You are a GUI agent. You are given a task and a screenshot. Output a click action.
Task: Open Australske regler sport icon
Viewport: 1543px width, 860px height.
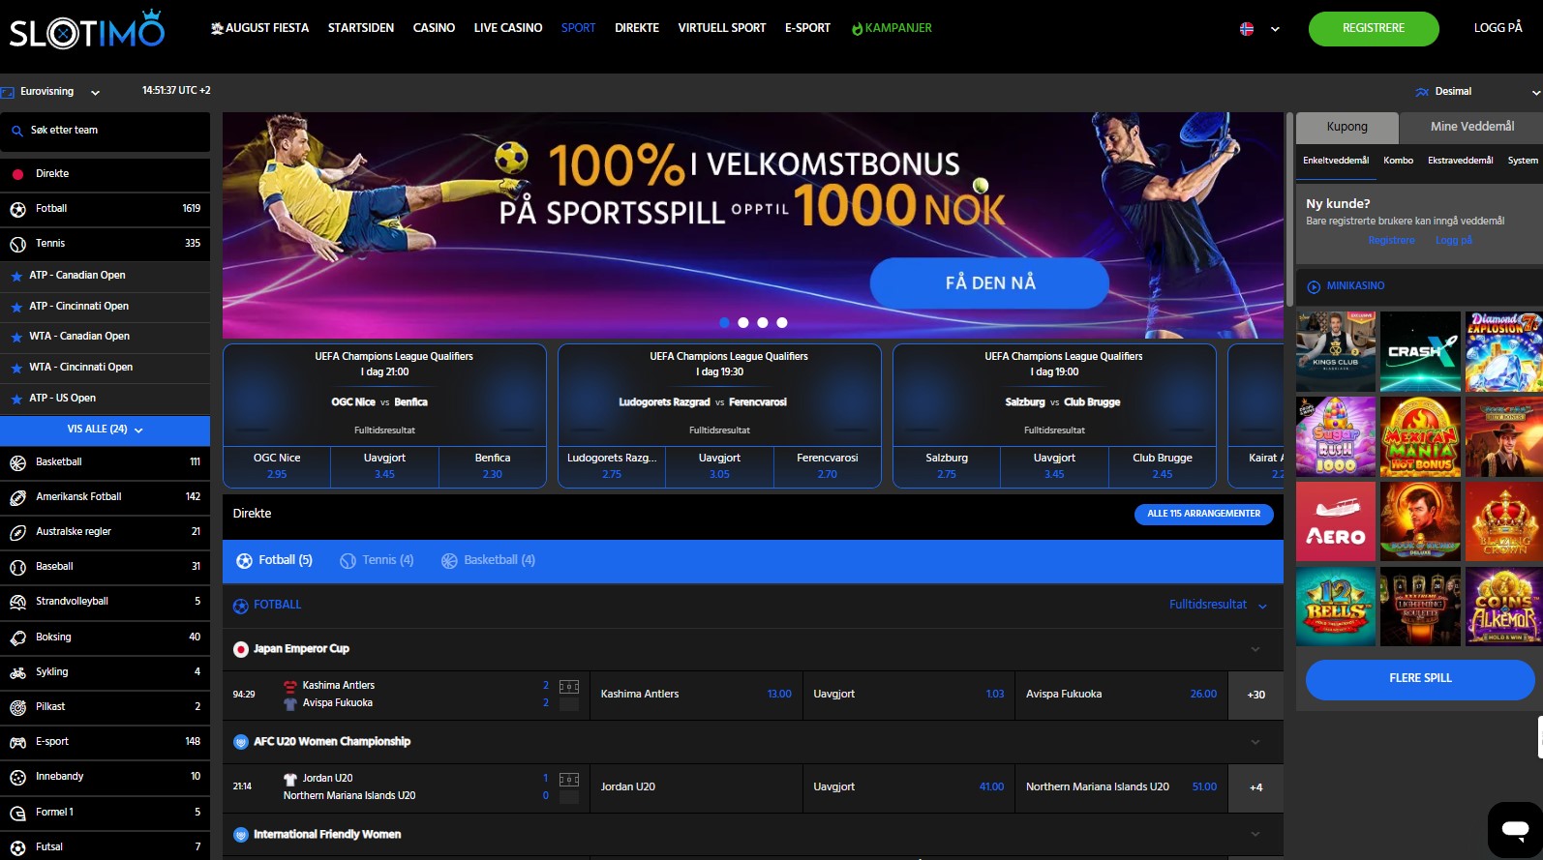point(17,532)
